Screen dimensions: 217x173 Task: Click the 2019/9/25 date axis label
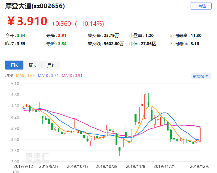point(49,166)
